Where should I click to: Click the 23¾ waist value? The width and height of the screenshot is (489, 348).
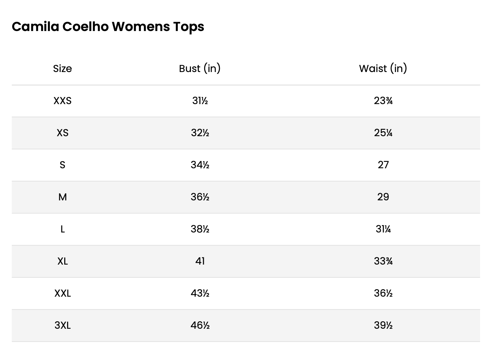click(383, 101)
